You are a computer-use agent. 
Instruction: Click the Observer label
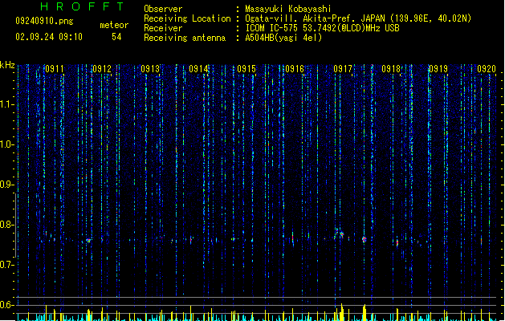163,9
